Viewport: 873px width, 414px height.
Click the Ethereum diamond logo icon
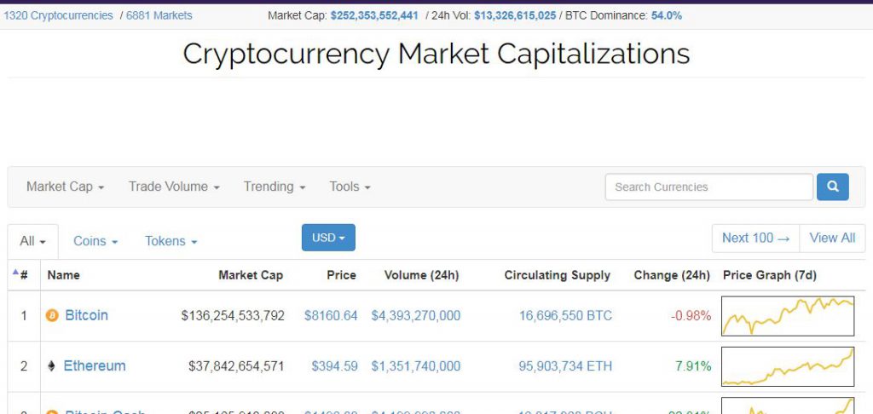point(51,366)
